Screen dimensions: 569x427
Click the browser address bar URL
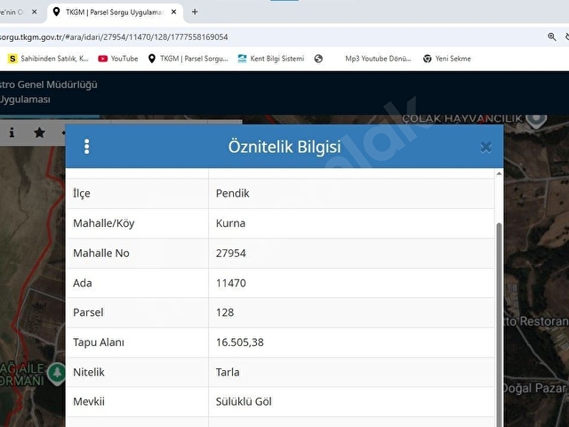[114, 37]
